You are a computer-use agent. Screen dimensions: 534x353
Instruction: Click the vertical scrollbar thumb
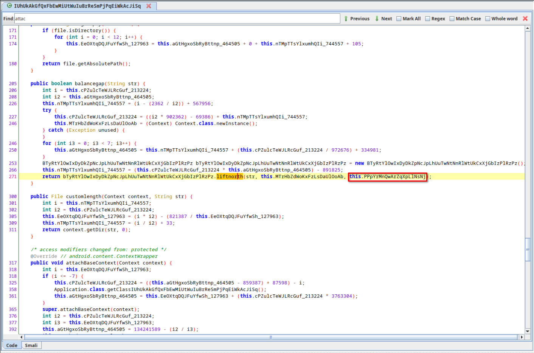click(x=528, y=249)
